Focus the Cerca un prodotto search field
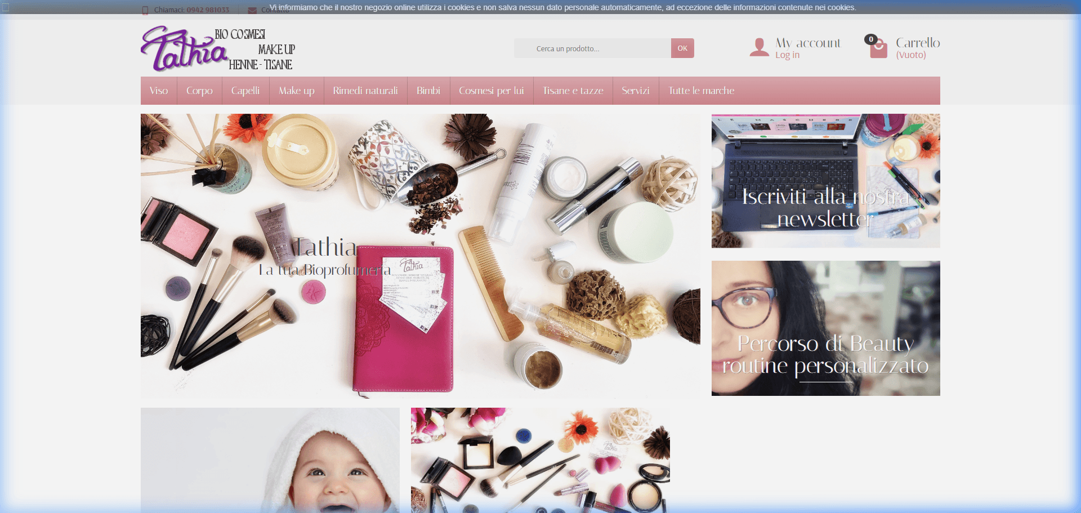 592,48
